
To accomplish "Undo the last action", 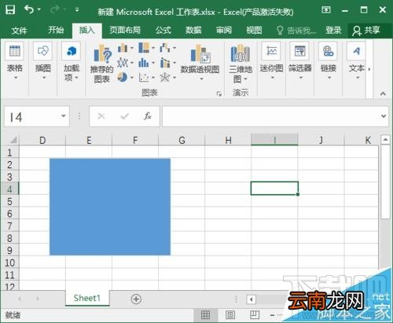I will (29, 9).
